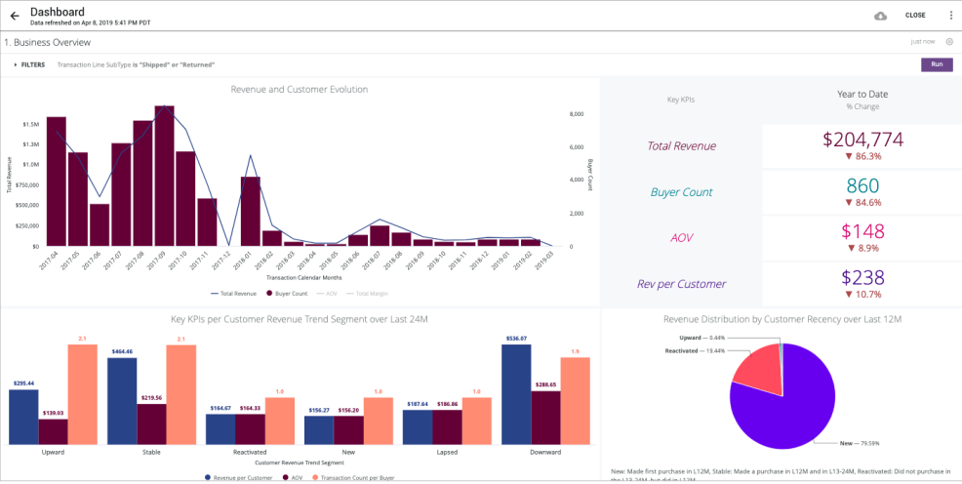Click the back arrow next to Dashboard
The width and height of the screenshot is (962, 484).
pyautogui.click(x=15, y=16)
